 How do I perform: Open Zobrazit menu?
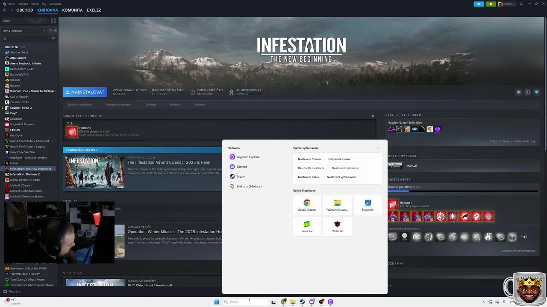[24, 4]
